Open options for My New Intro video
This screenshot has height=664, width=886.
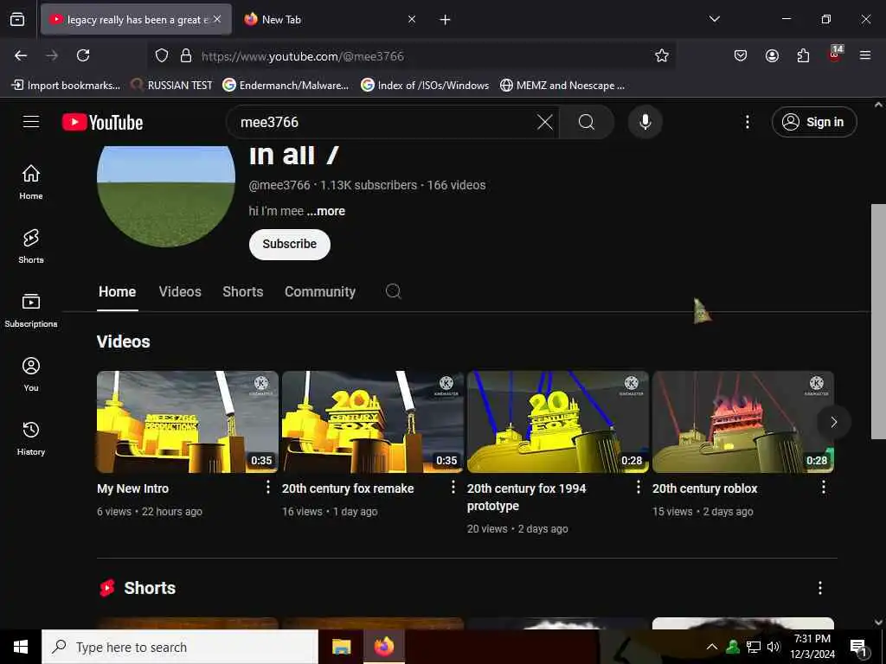click(268, 488)
